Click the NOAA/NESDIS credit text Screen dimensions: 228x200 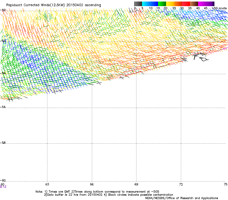pyautogui.click(x=181, y=198)
